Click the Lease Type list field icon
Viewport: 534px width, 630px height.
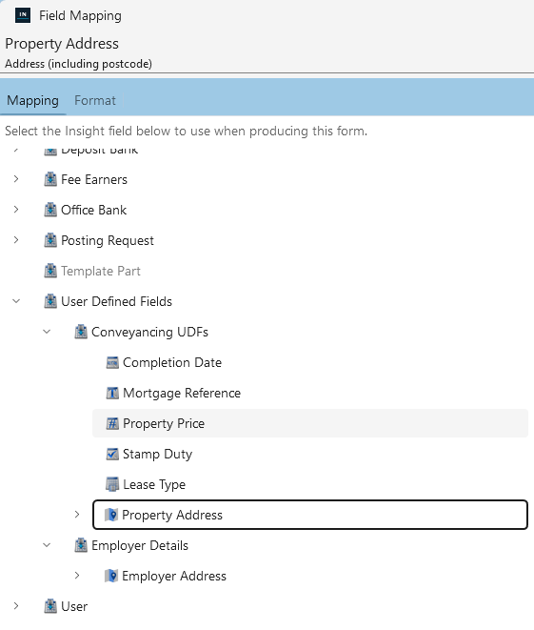tap(112, 484)
